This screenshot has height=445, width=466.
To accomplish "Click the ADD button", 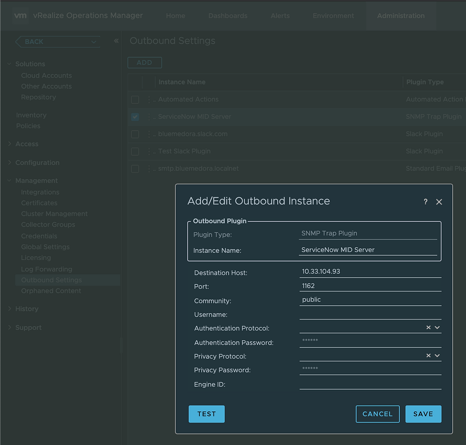I will click(145, 63).
